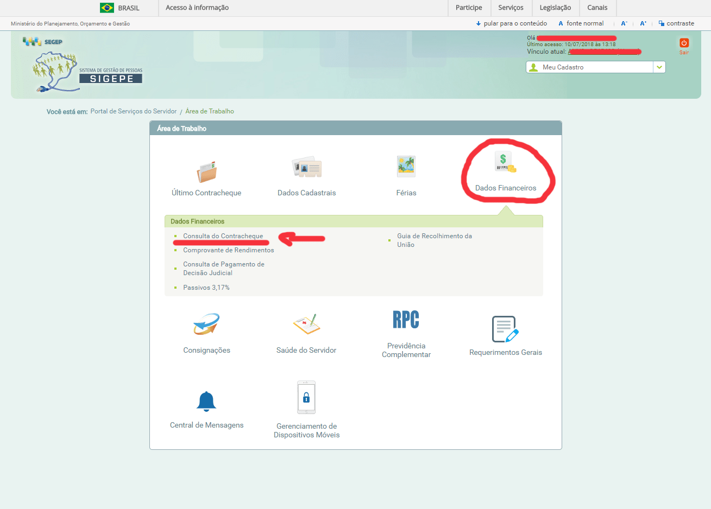Image resolution: width=711 pixels, height=509 pixels.
Task: Open the Requerimentos Gerais document icon
Action: click(505, 329)
